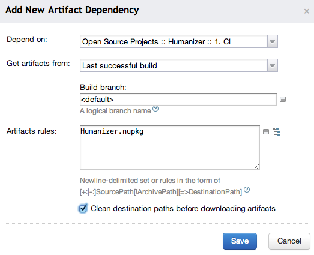Image resolution: width=314 pixels, height=255 pixels.
Task: Click the 'Clean destination paths before downloading artifacts' label
Action: pyautogui.click(x=183, y=209)
